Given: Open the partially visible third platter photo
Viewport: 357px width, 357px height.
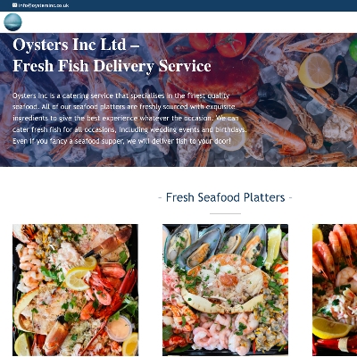Looking at the screenshot, I should tap(335, 290).
